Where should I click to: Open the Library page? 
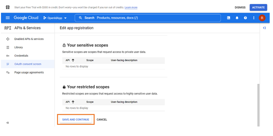pyautogui.click(x=18, y=47)
